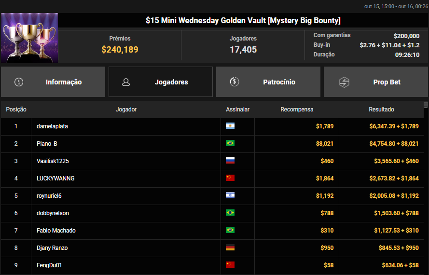Click the player list scrollbar handle

click(426, 104)
